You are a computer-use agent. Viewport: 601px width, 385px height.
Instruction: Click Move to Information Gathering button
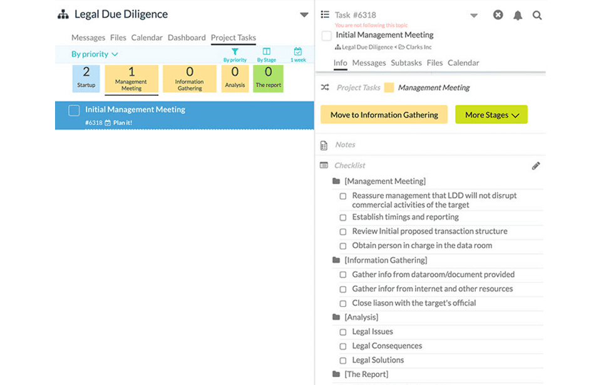[384, 115]
